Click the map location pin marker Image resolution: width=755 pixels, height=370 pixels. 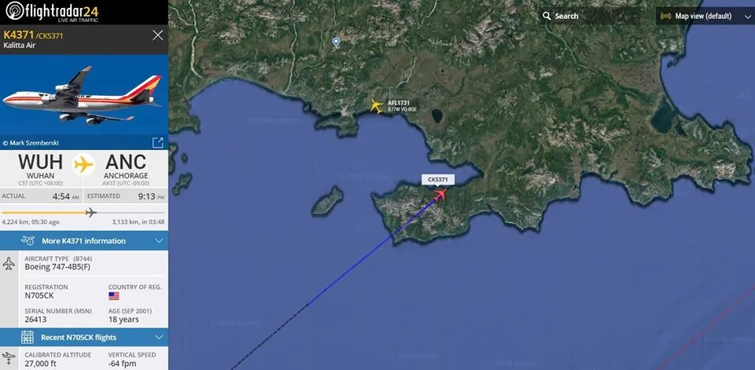coord(336,42)
